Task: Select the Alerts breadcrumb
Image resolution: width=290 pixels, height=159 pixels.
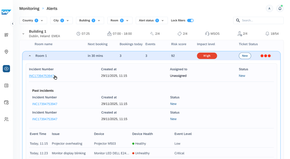Action: click(52, 8)
